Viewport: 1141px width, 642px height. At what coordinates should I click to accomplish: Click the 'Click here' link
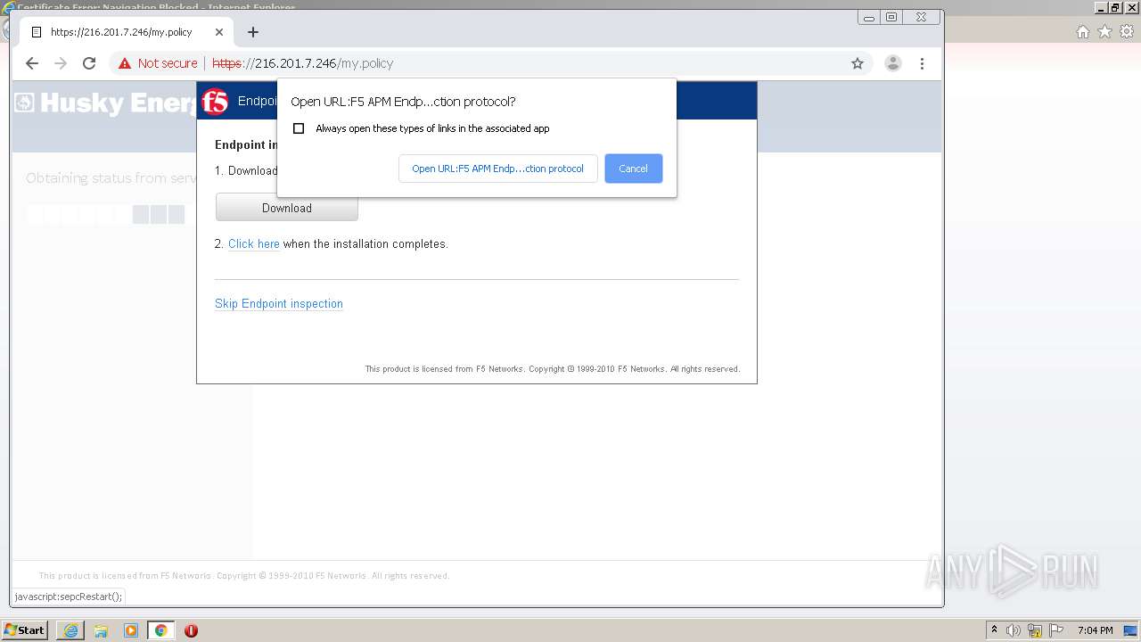(254, 243)
